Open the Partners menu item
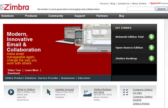This screenshot has height=108, width=168. (102, 16)
